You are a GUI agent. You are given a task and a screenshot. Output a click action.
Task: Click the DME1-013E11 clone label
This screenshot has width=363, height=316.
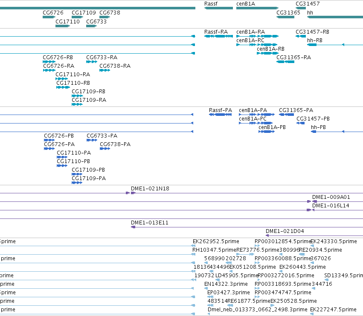[150, 223]
